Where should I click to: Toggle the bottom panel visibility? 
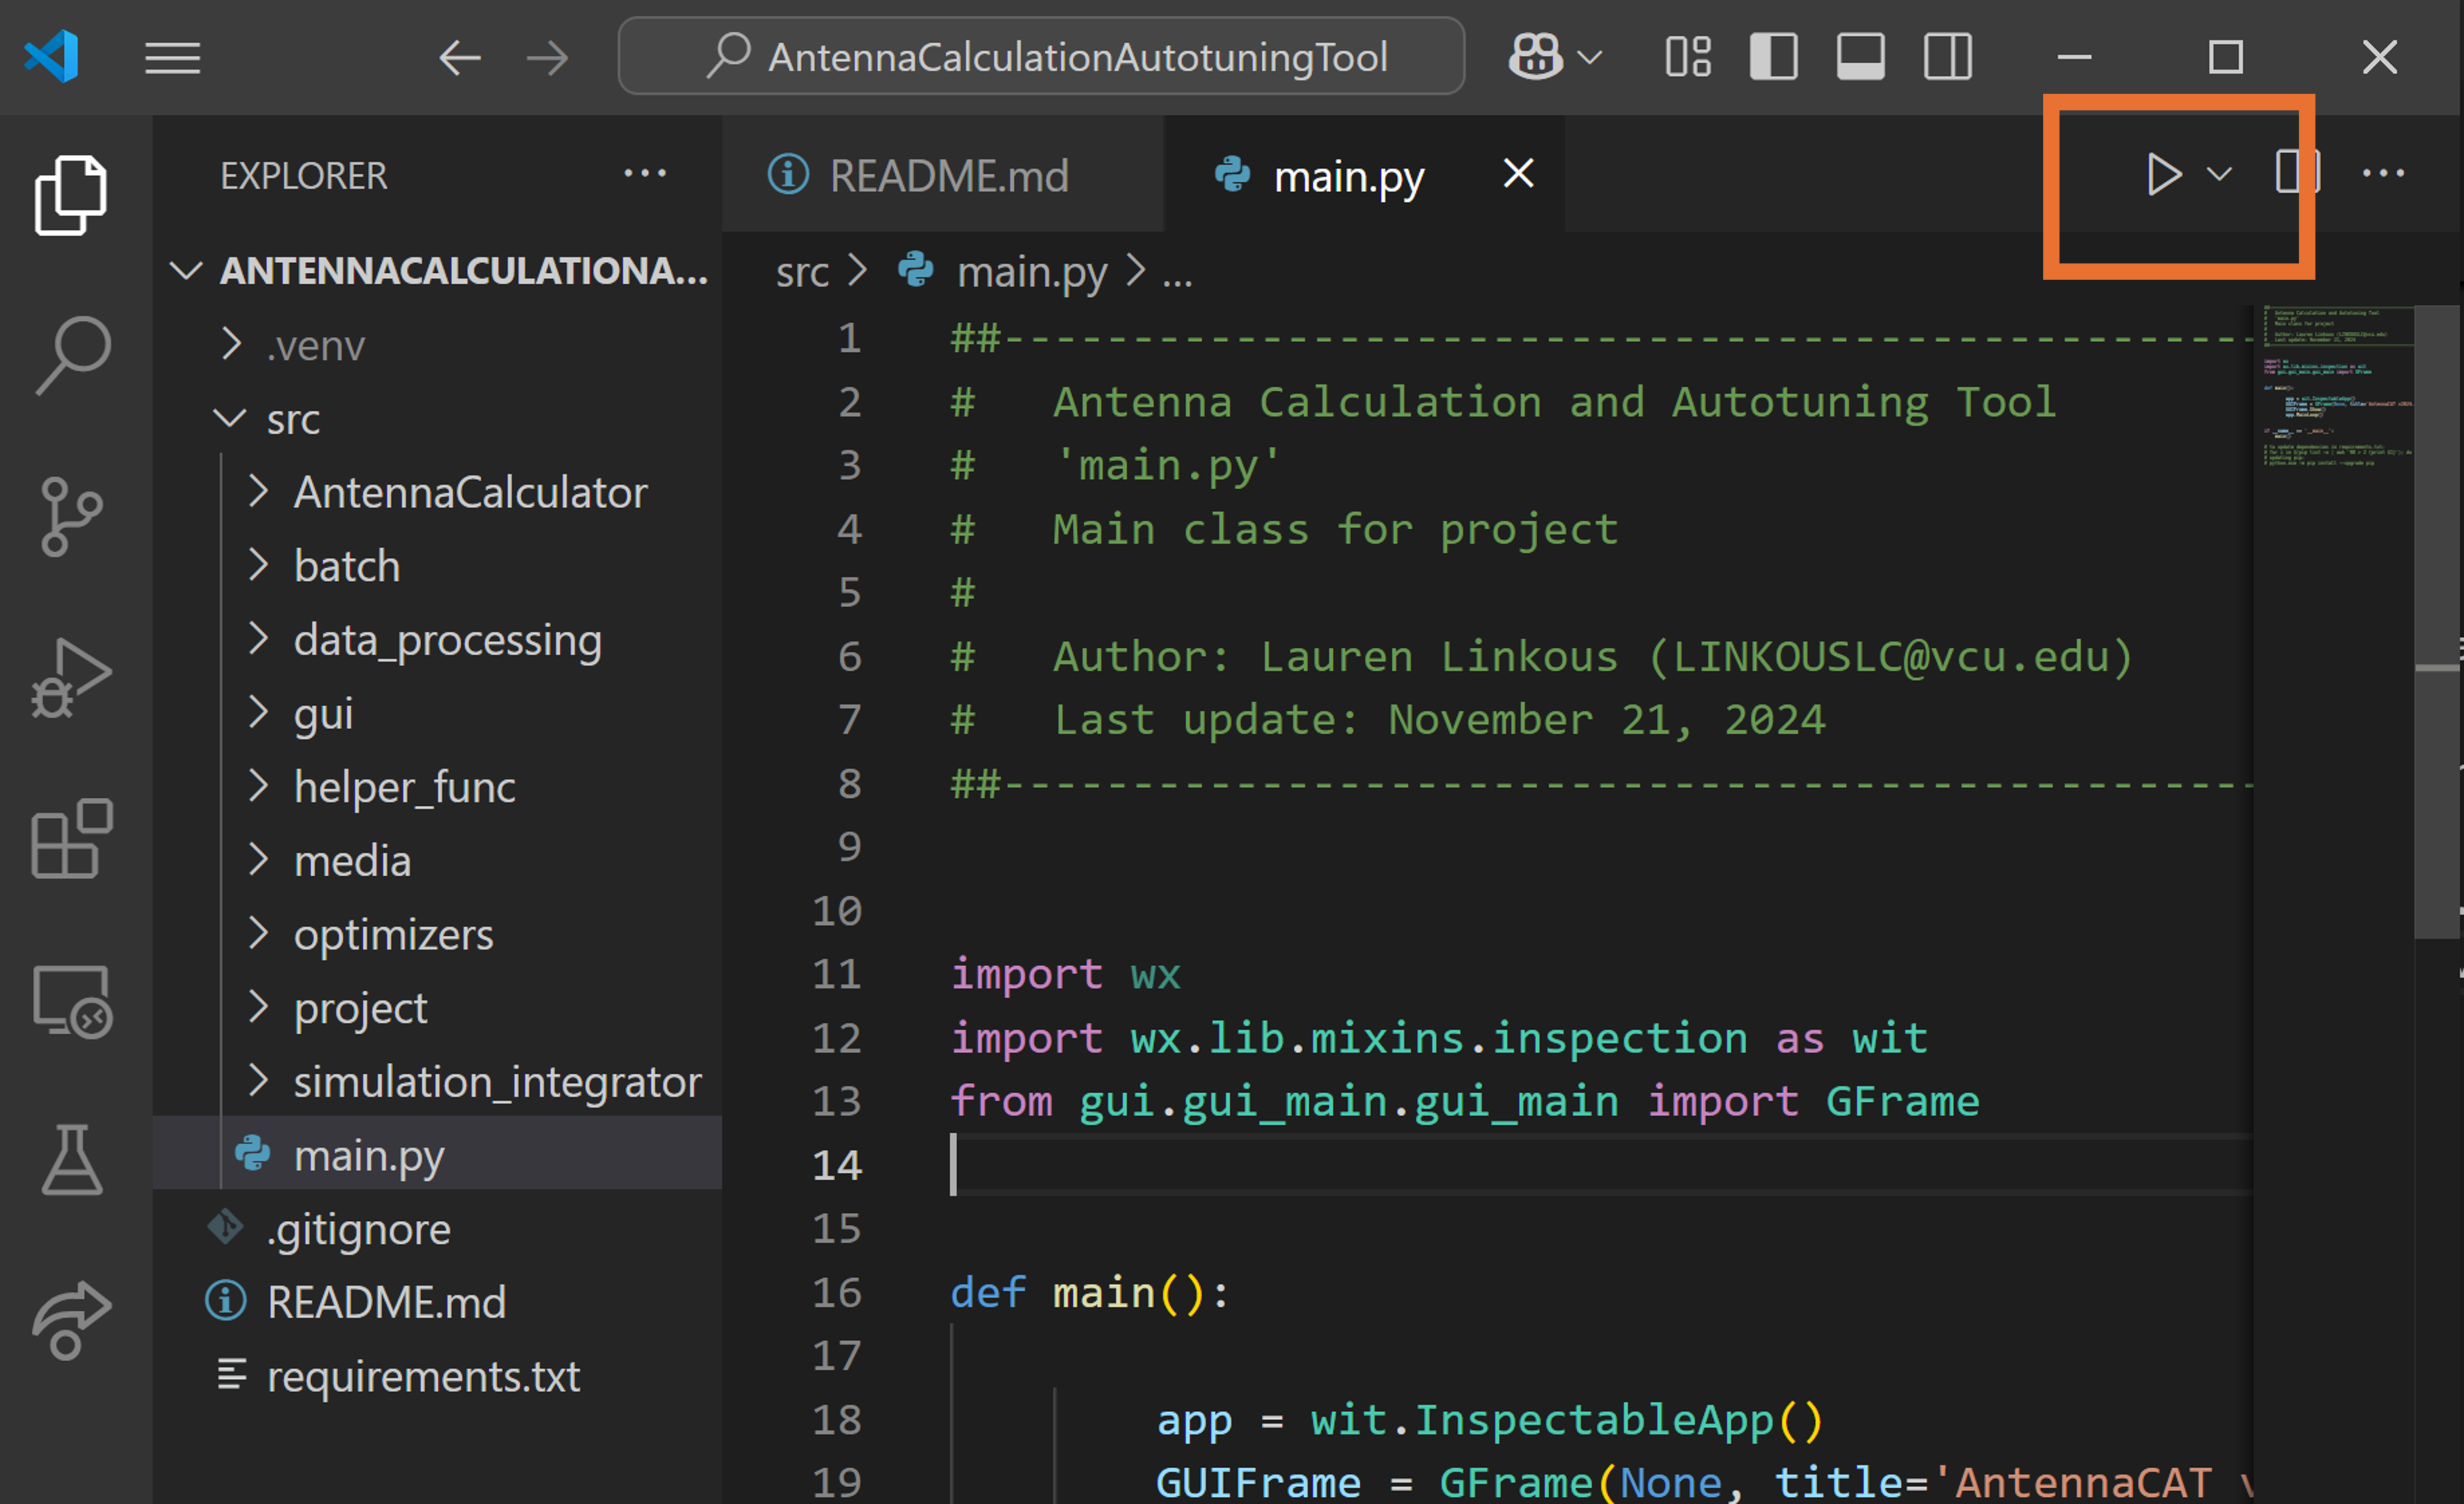pyautogui.click(x=1861, y=57)
